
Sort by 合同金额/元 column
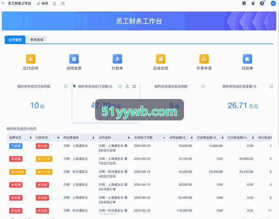tap(192, 138)
